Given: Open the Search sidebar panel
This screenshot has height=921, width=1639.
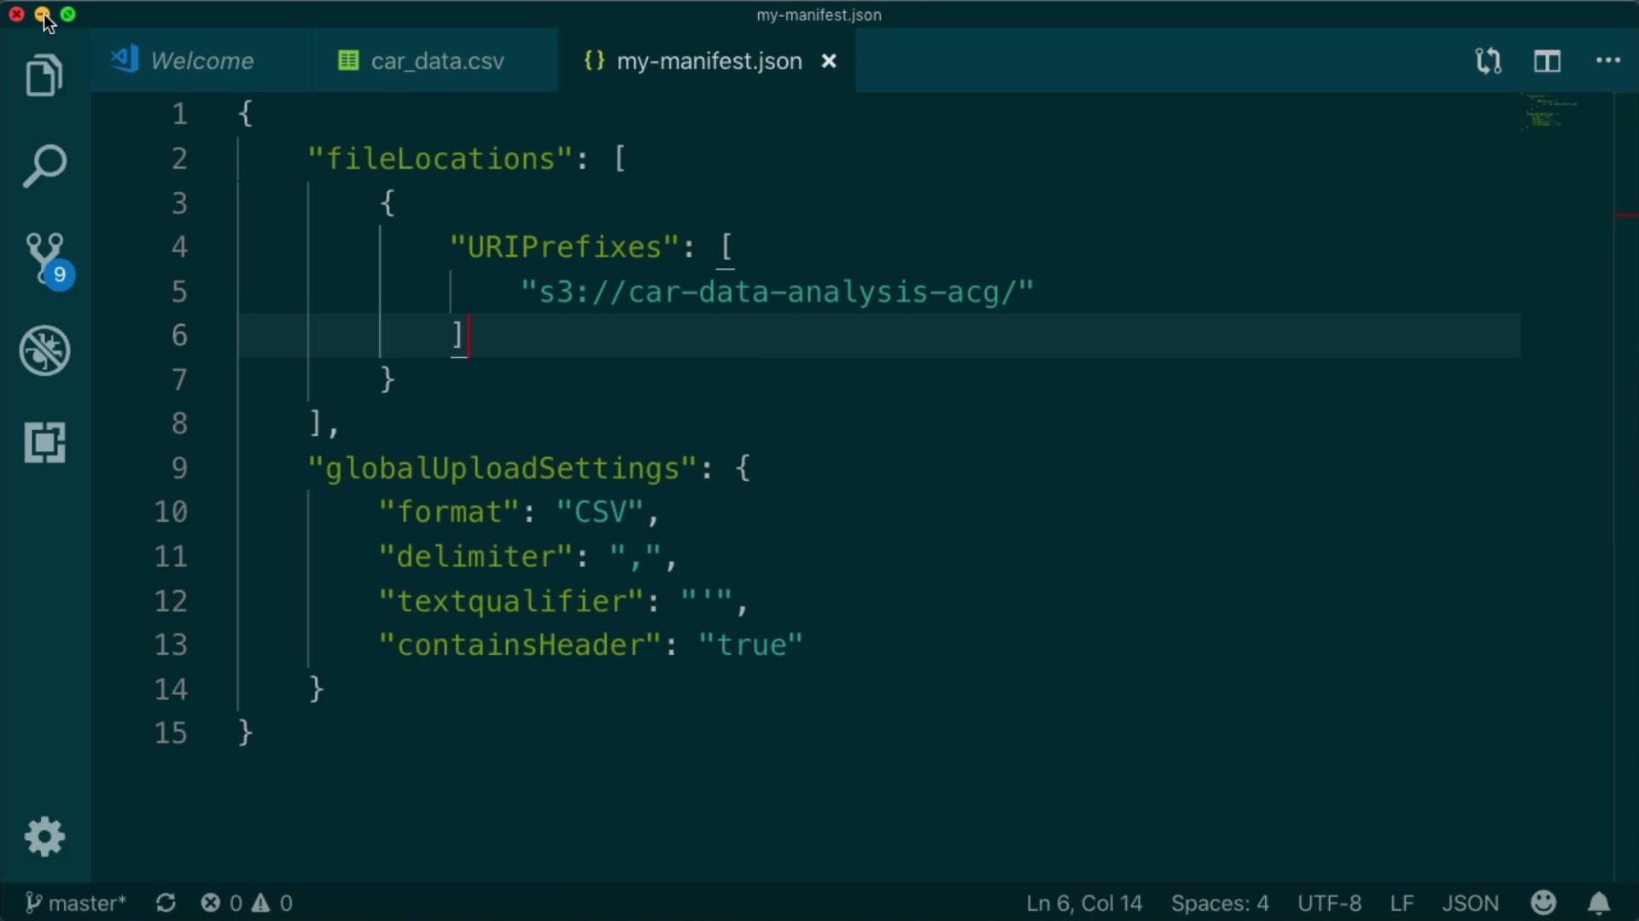Looking at the screenshot, I should point(44,165).
